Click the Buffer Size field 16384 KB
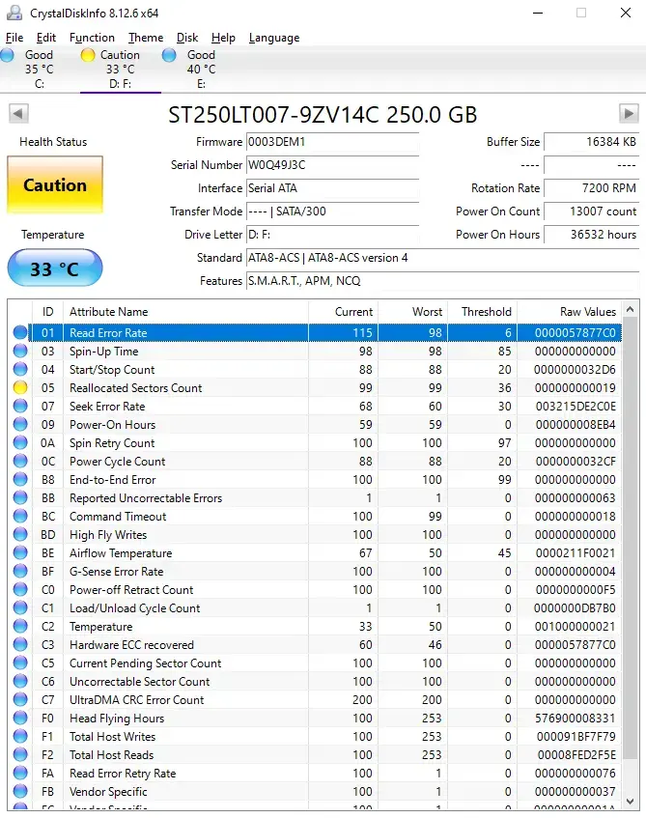This screenshot has width=646, height=818. pos(591,142)
